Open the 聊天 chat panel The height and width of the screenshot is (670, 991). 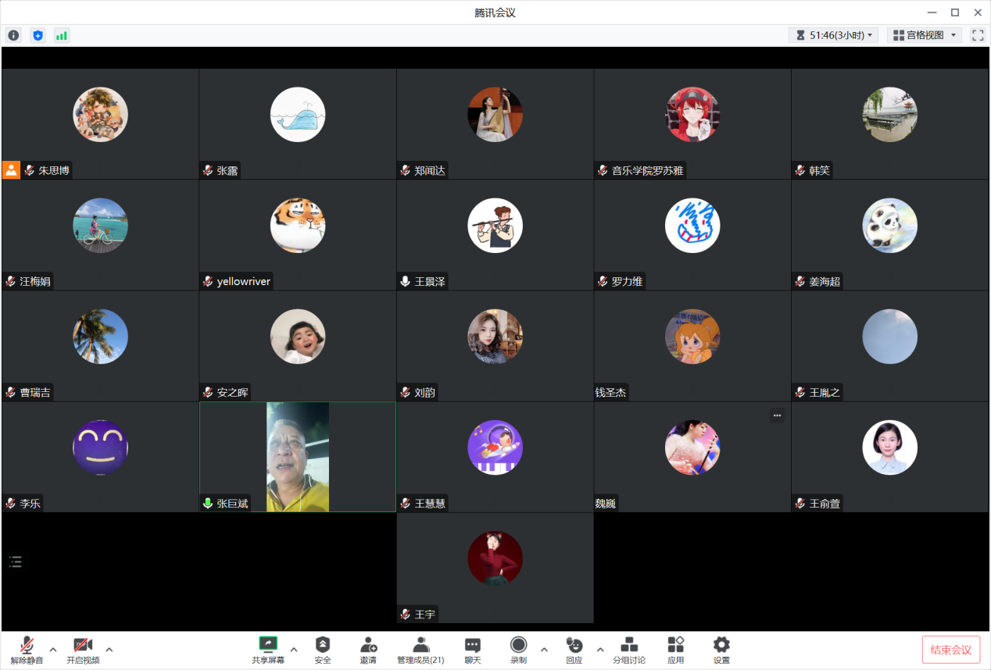coord(473,649)
